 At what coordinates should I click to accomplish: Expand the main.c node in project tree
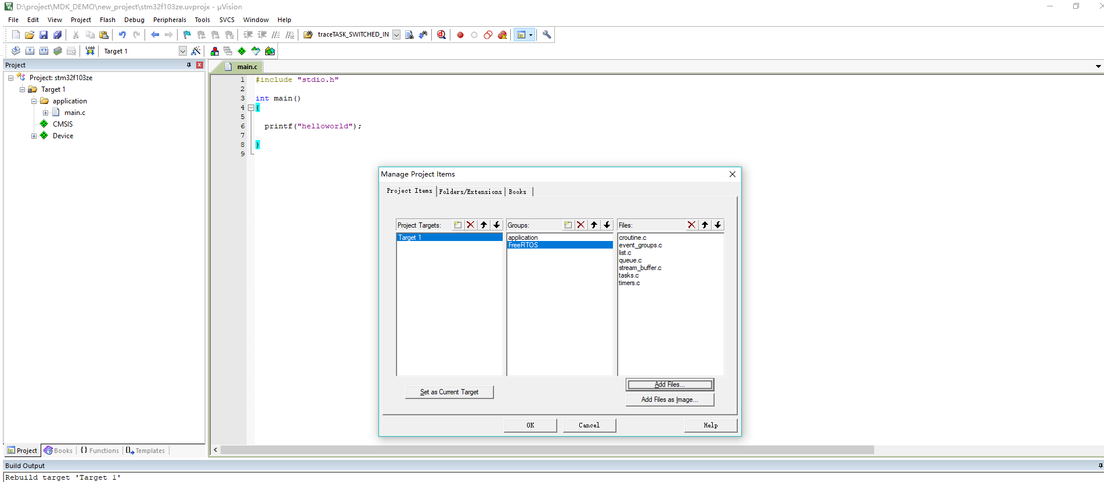45,113
